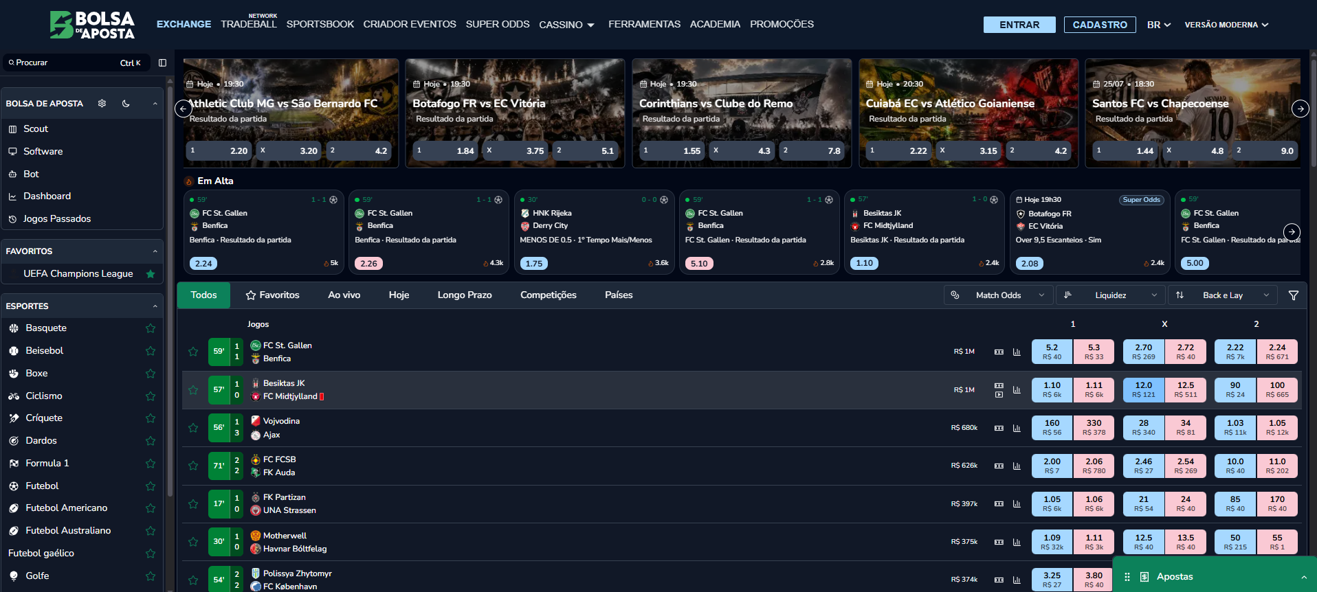Expand the CASSINO dropdown menu
The height and width of the screenshot is (592, 1317).
click(x=566, y=25)
